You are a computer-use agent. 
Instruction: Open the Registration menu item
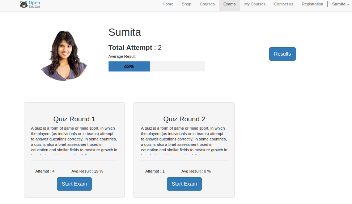pyautogui.click(x=312, y=4)
